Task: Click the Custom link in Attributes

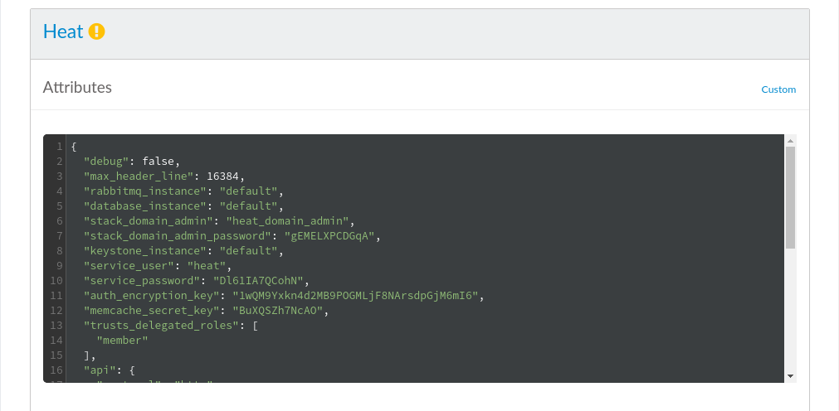Action: coord(778,89)
